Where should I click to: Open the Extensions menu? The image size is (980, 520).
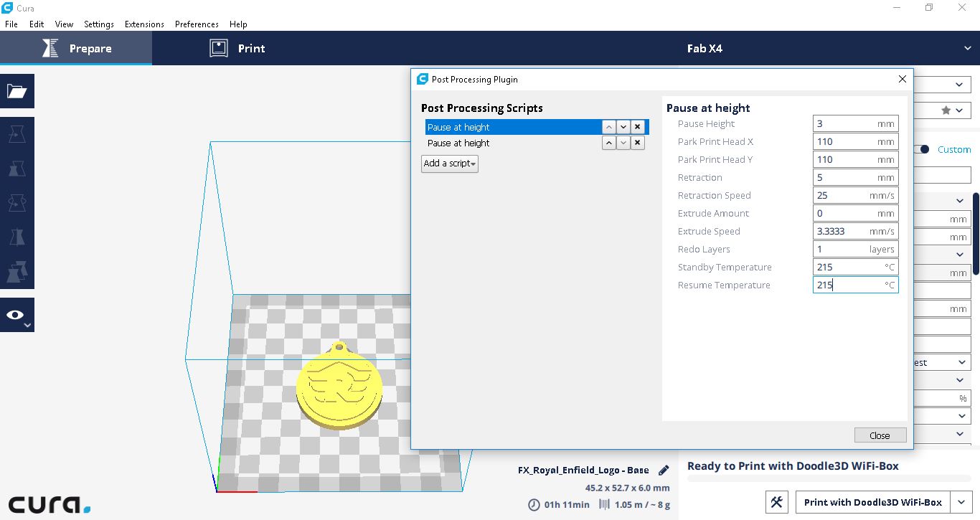click(x=144, y=24)
